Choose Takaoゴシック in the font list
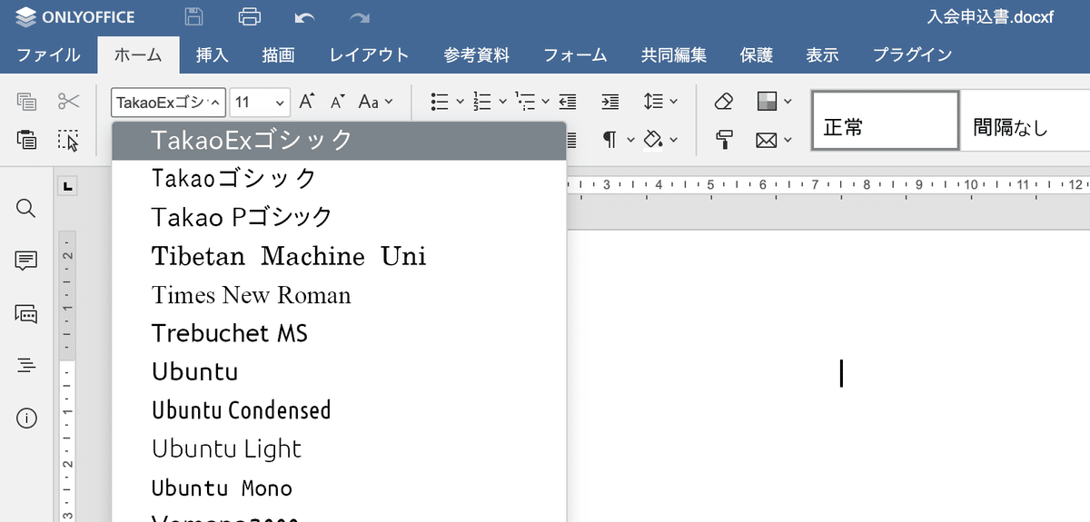The width and height of the screenshot is (1090, 522). coord(339,178)
